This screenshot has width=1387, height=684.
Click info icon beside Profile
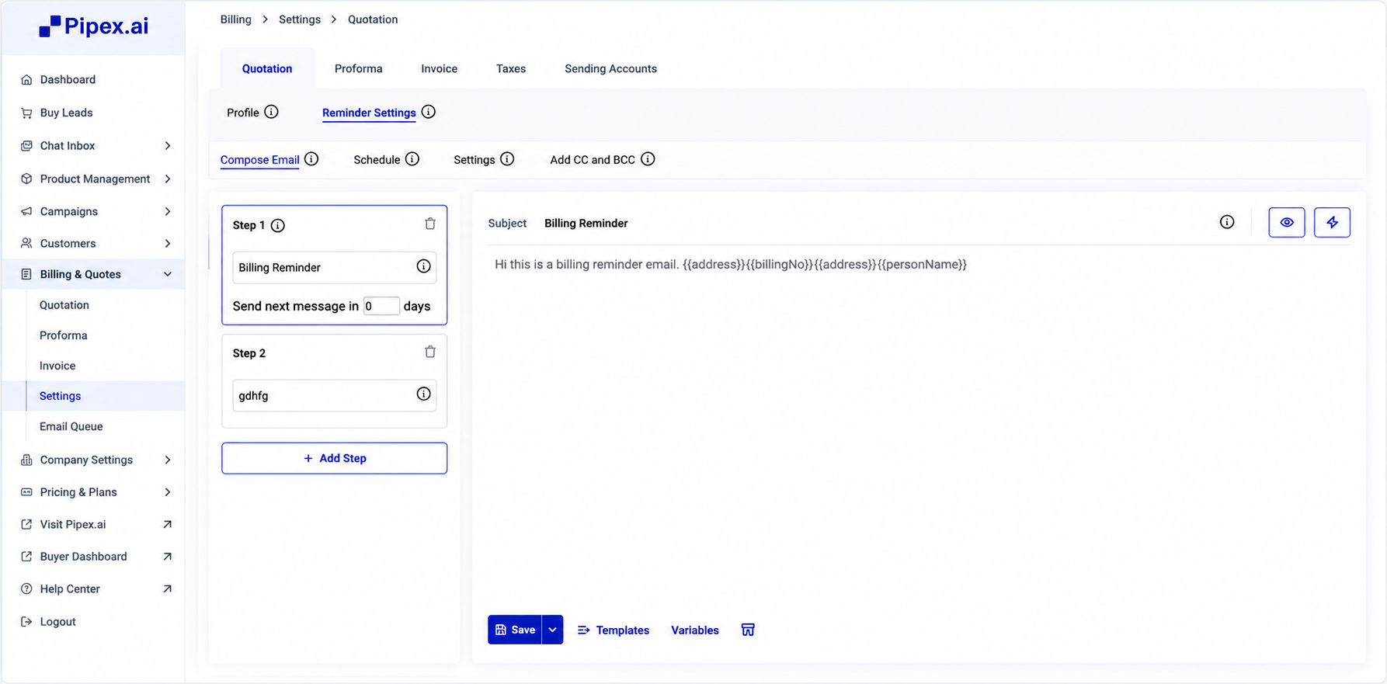(271, 112)
